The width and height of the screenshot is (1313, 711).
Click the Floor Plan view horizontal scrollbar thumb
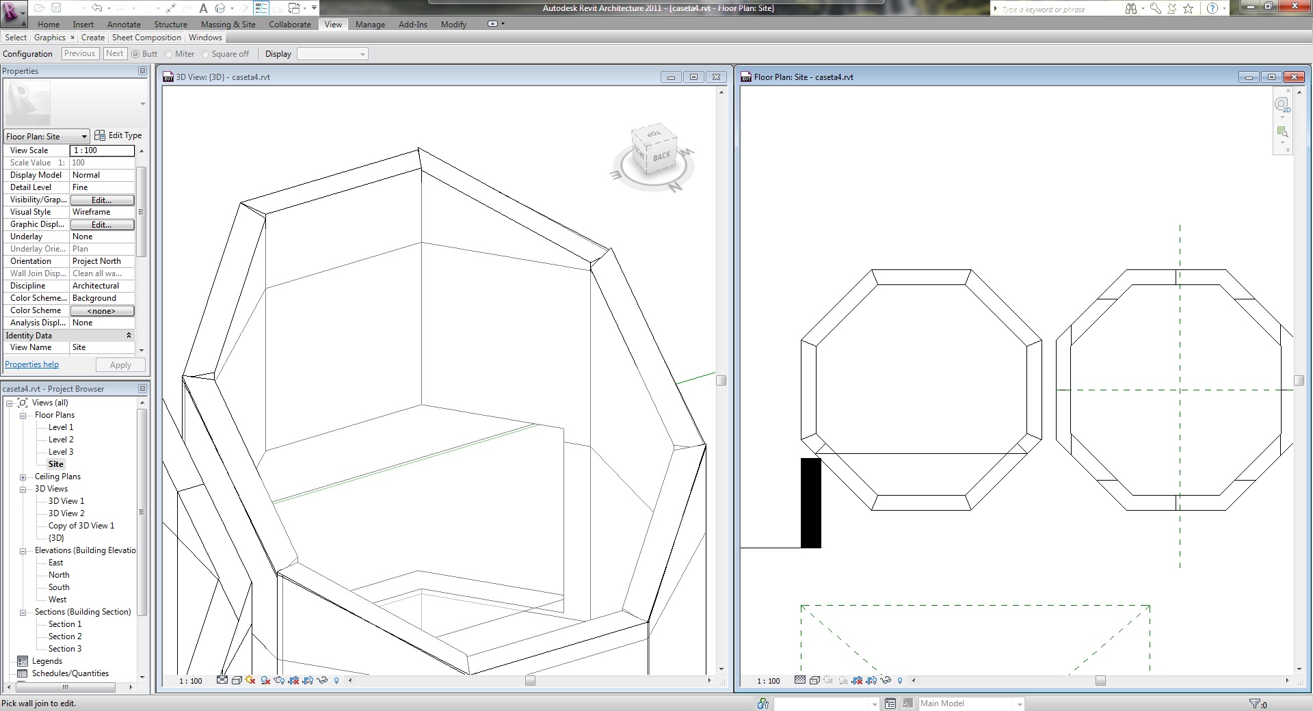point(1100,680)
